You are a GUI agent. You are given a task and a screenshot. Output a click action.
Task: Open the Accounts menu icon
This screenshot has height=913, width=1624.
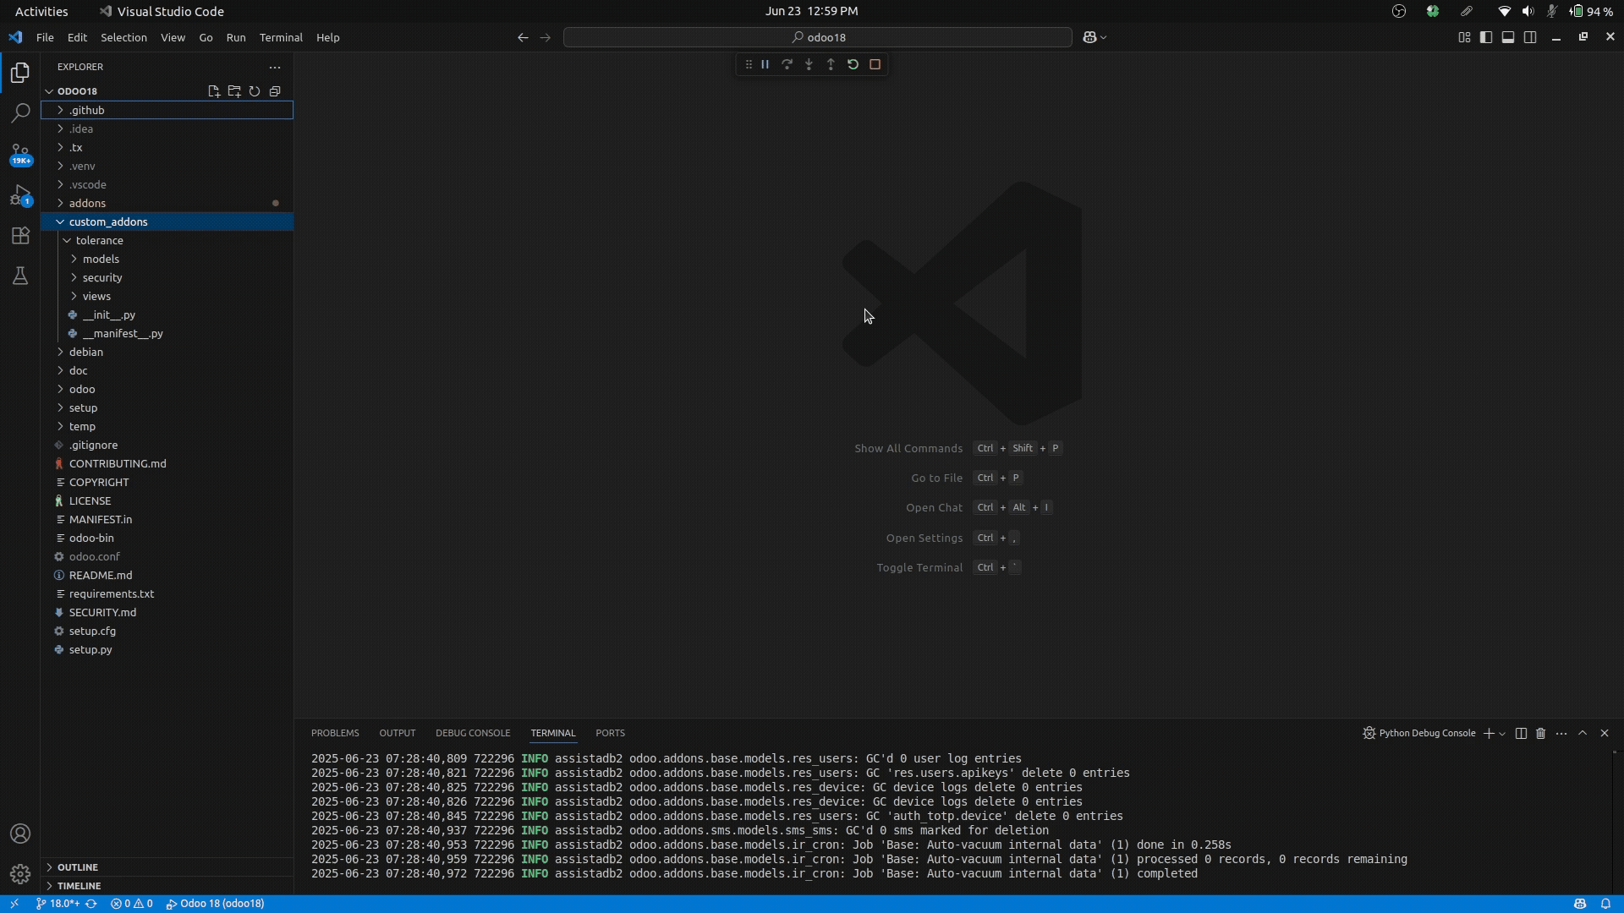20,834
